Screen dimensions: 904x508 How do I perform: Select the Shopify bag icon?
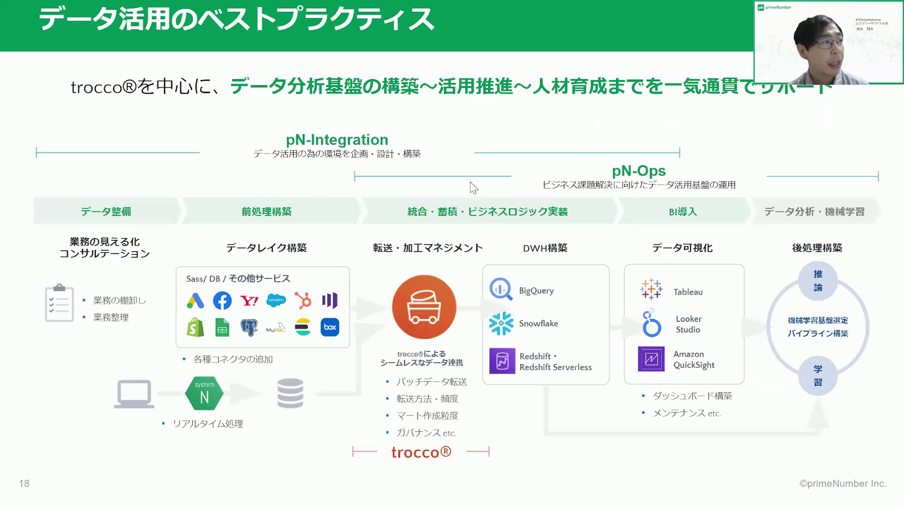(195, 327)
